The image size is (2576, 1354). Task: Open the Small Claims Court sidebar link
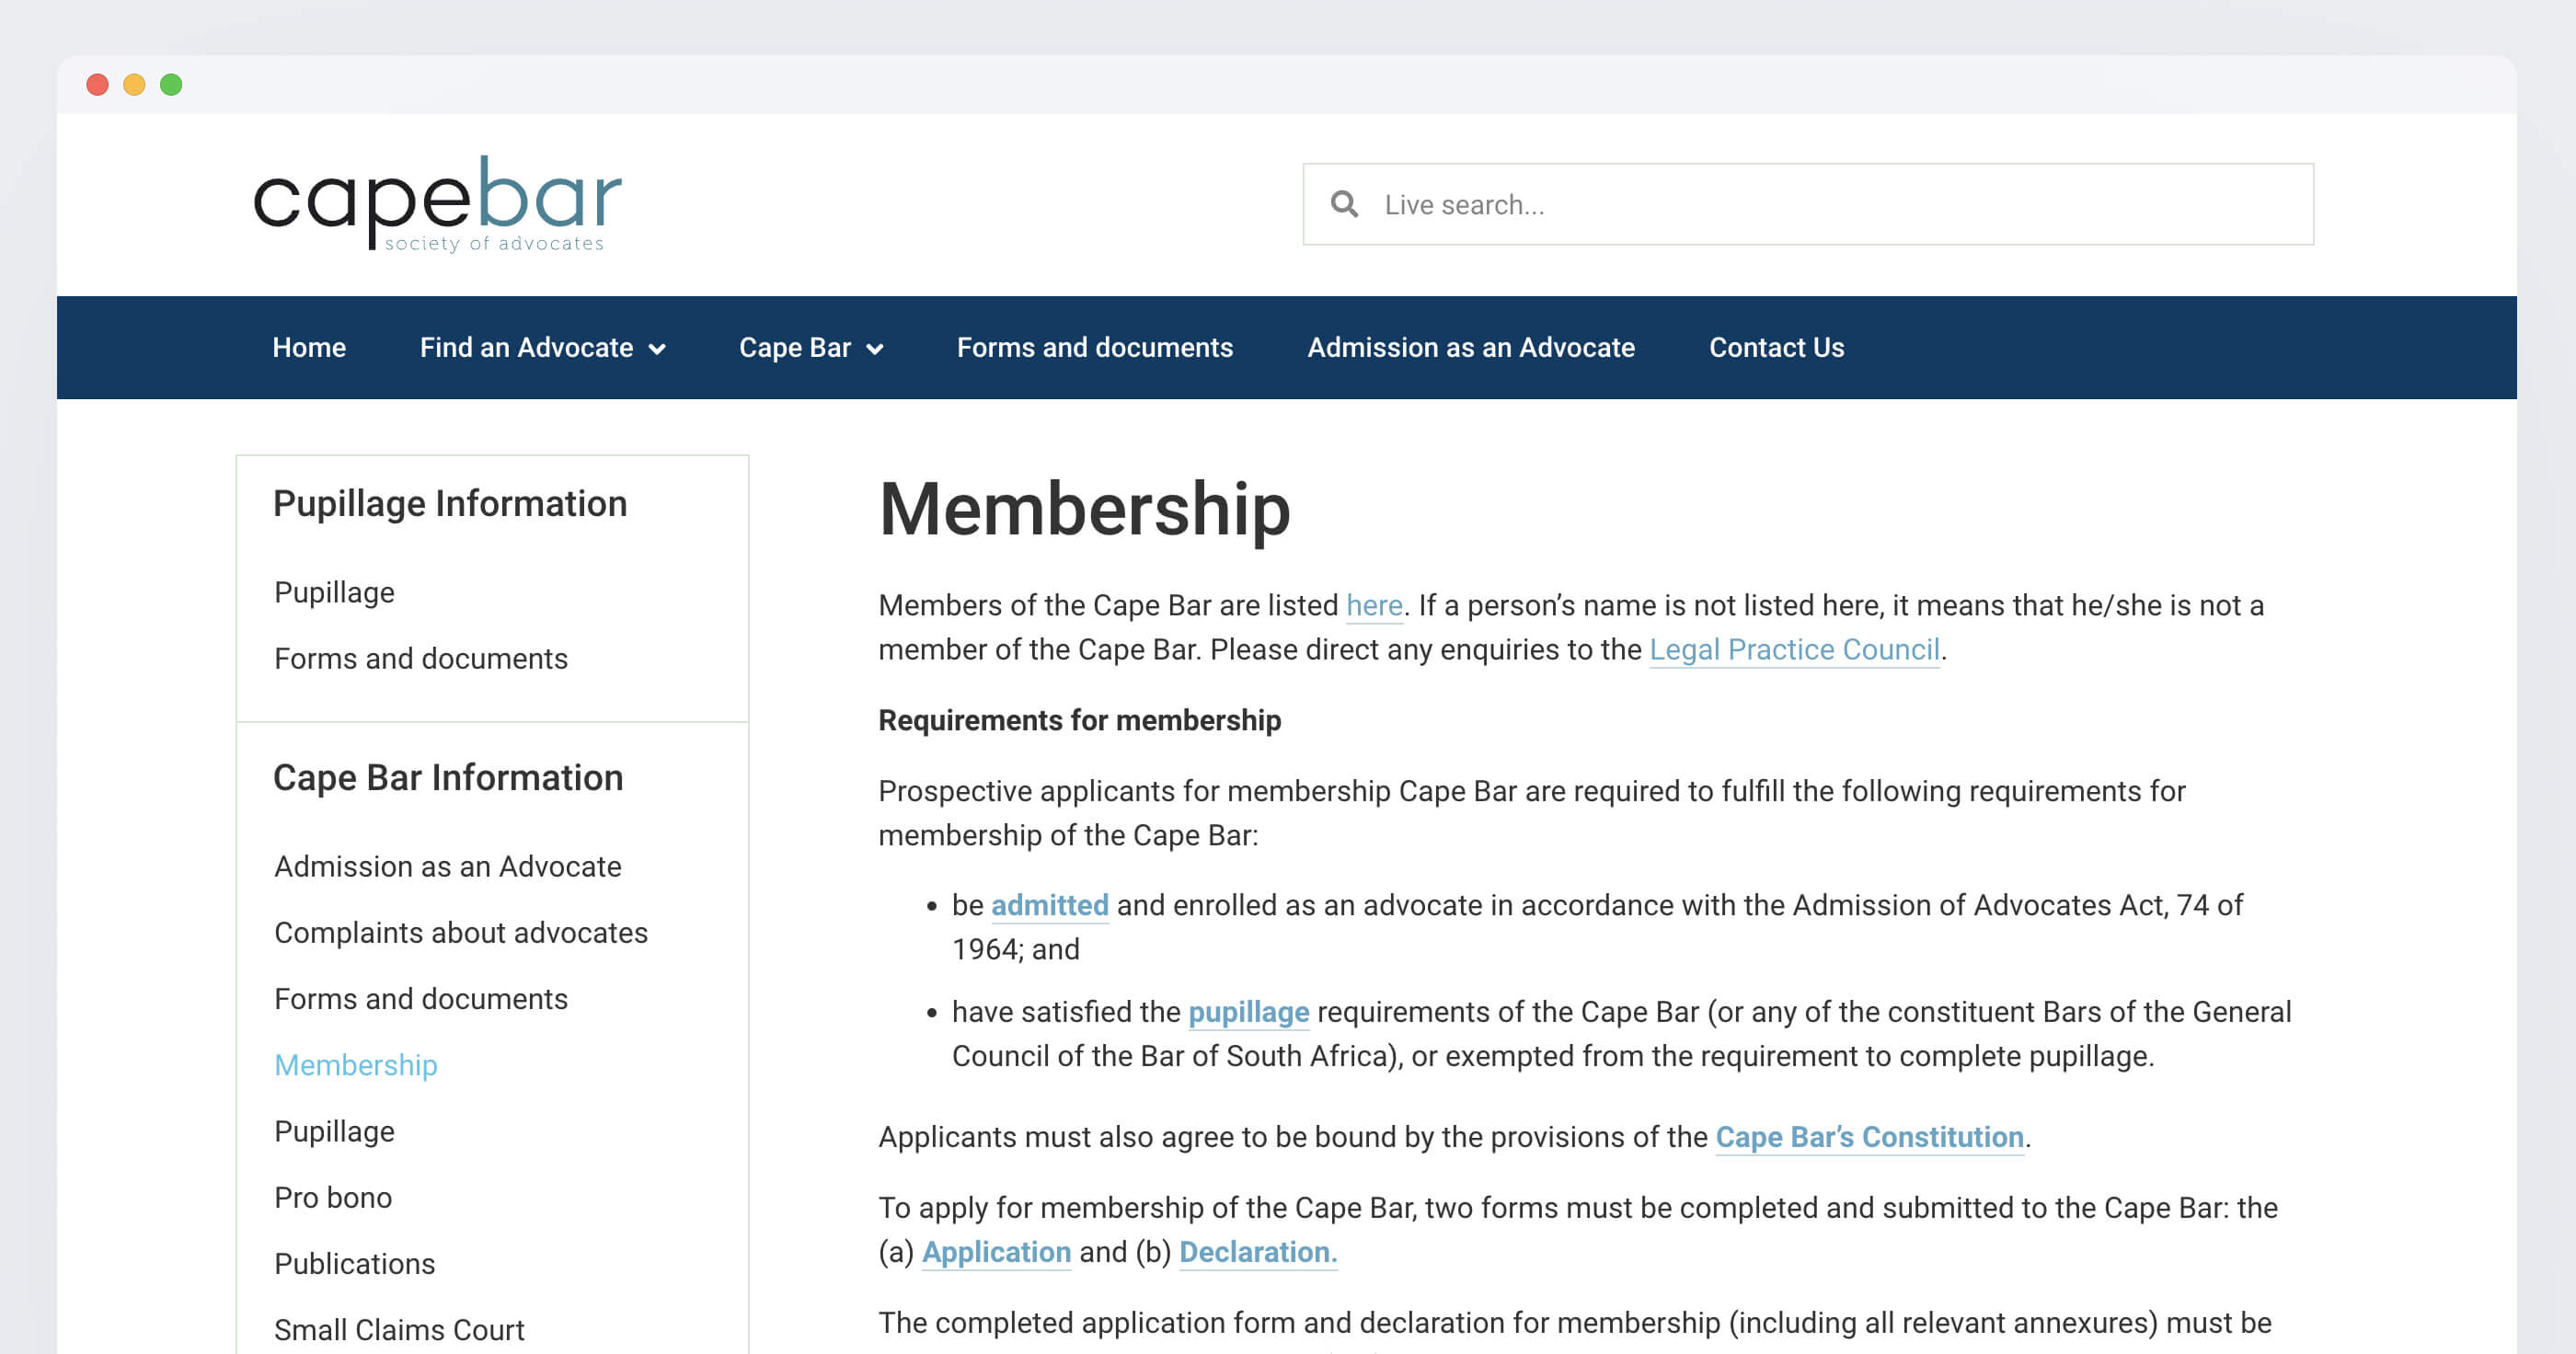(x=399, y=1329)
